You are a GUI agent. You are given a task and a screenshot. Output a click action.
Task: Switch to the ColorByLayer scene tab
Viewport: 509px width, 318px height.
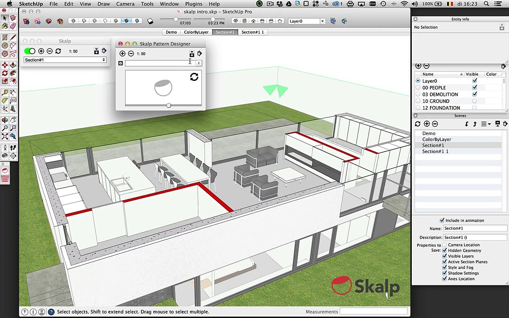[x=196, y=32]
